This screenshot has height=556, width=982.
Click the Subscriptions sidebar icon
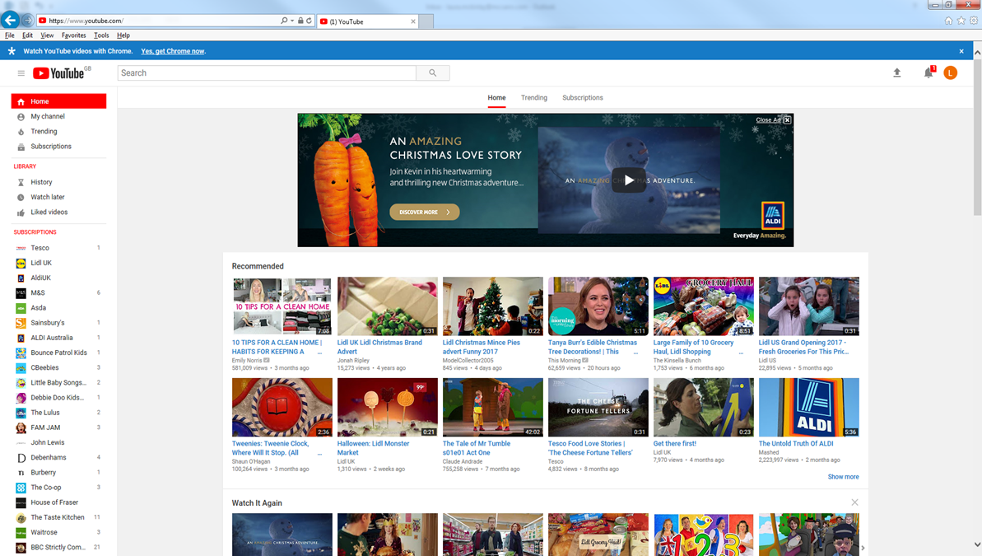click(x=21, y=147)
